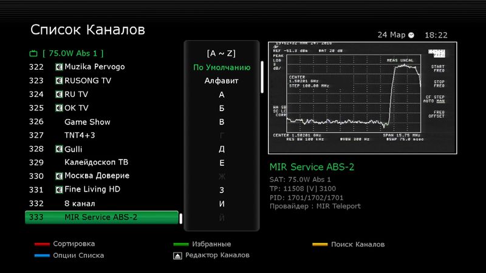Image resolution: width=486 pixels, height=273 pixels.
Task: Click the encrypted icon next to OK TV
Action: pyautogui.click(x=59, y=108)
